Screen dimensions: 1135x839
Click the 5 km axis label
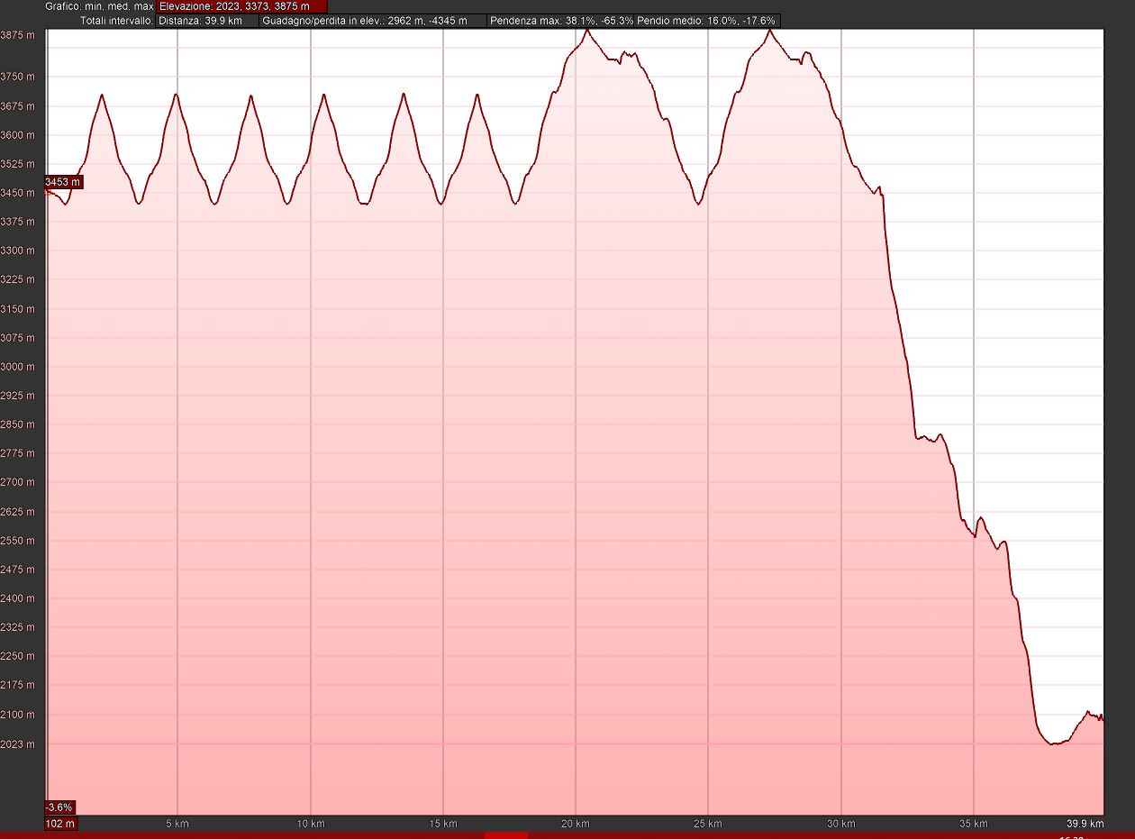177,824
